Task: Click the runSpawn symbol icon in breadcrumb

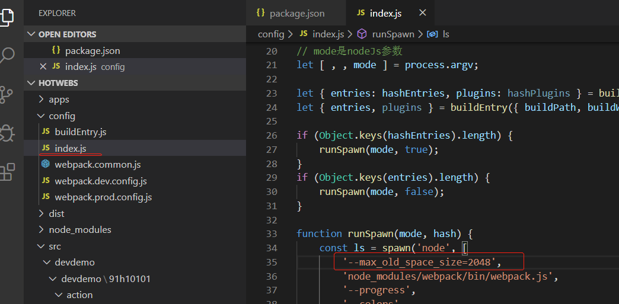Action: click(x=362, y=34)
